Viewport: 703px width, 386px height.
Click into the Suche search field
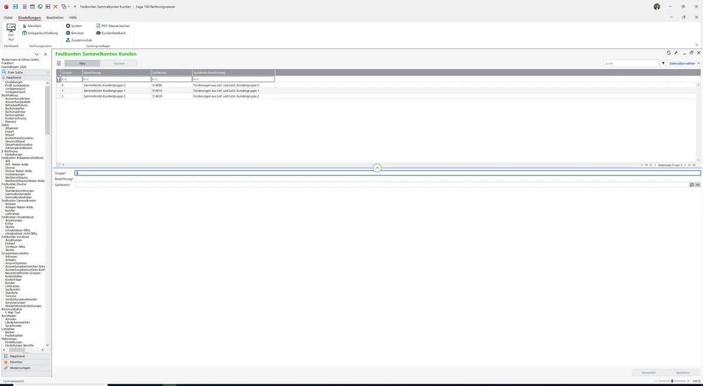click(x=632, y=63)
